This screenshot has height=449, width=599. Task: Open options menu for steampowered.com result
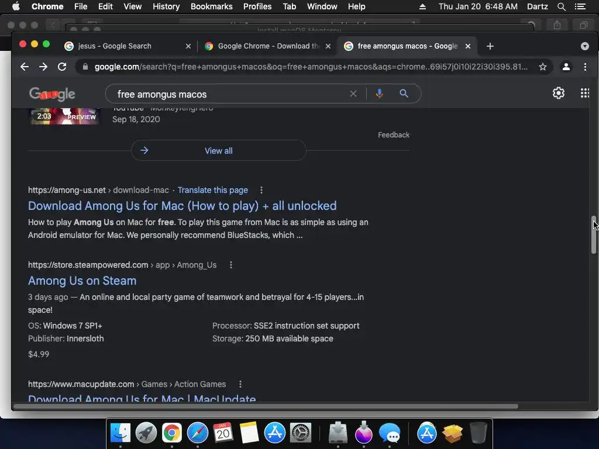coord(230,265)
